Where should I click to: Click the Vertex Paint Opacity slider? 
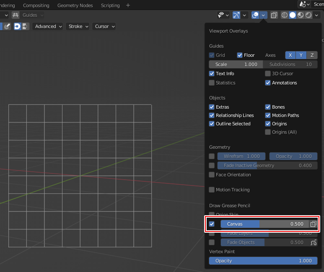point(263,261)
